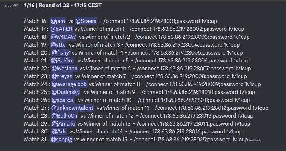Open the @Bellio0n mention in Match 28
Screen dimensions: 286x151
pyautogui.click(x=65, y=116)
